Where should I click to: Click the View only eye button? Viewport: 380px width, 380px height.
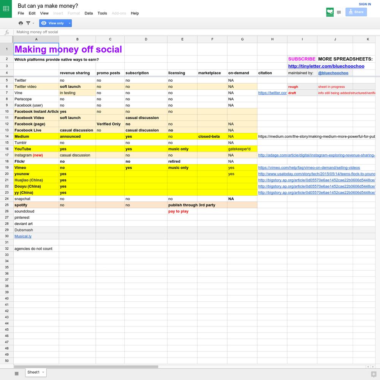click(x=53, y=23)
